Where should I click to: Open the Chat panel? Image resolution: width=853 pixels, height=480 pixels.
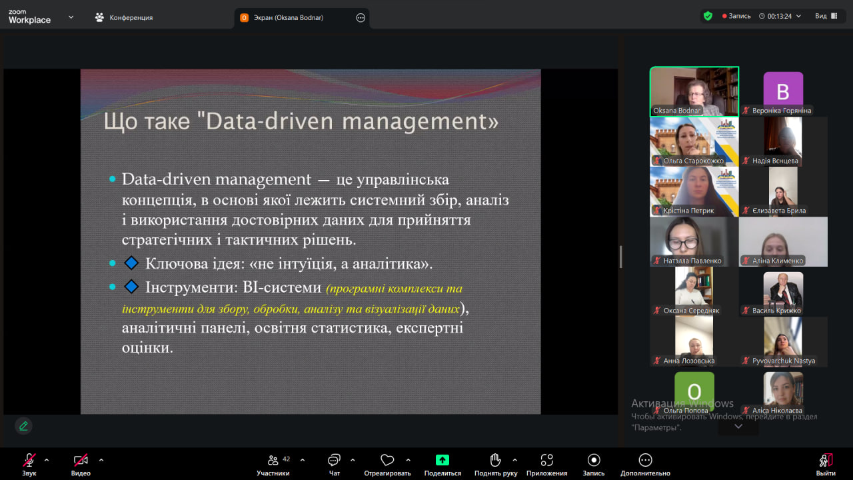(334, 460)
